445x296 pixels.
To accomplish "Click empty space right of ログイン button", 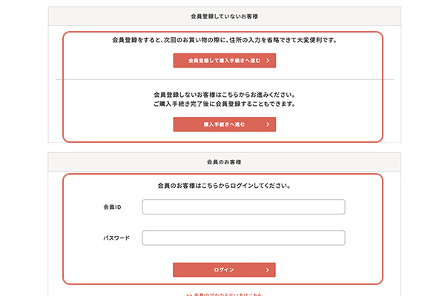I will click(326, 270).
